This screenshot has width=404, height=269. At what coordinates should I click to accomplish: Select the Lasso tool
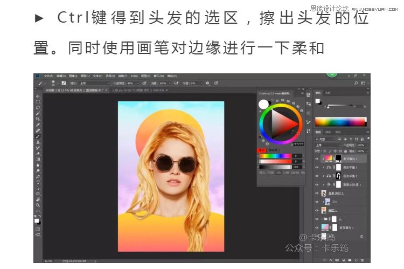point(38,107)
